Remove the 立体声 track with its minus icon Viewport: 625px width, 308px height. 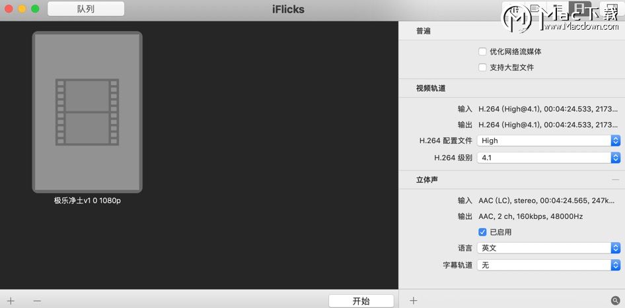coord(615,180)
